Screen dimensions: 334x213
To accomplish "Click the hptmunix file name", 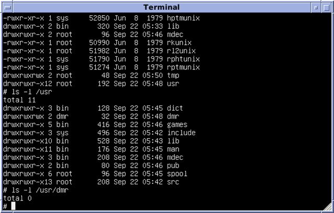I will 183,18.
